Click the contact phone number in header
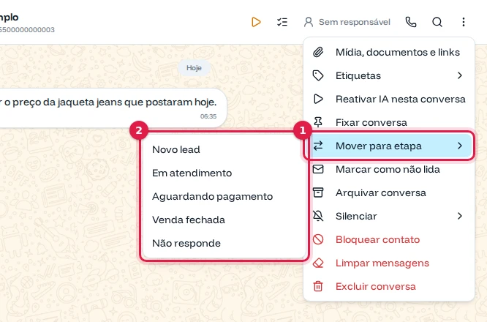487x322 pixels. click(27, 30)
